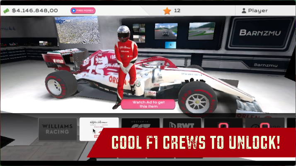Click the cash balance amount $4.146.848,00
The width and height of the screenshot is (296, 166).
point(35,11)
